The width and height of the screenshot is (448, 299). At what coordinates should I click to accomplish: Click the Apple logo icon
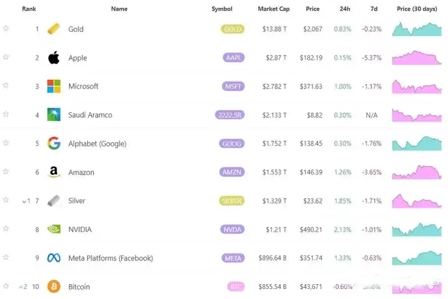[54, 58]
